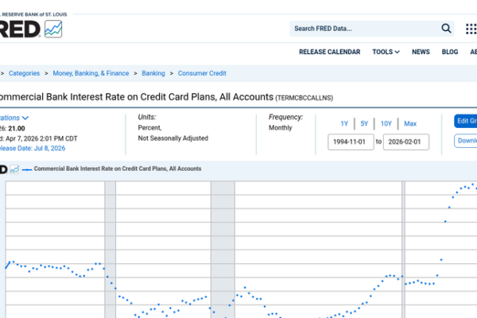This screenshot has width=477, height=318.
Task: Open Money, Banking, & Finance breadcrumb
Action: (x=91, y=73)
